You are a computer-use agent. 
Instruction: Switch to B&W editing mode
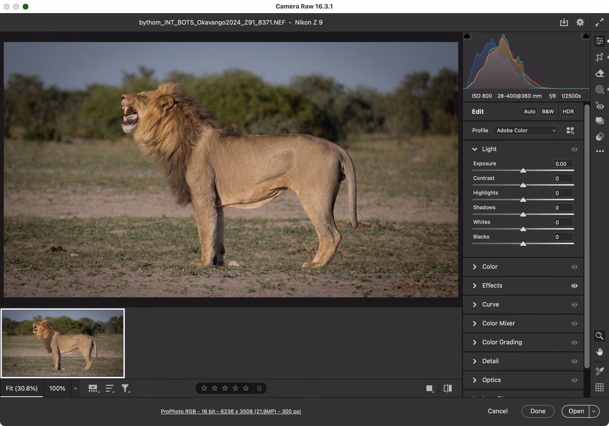tap(548, 111)
